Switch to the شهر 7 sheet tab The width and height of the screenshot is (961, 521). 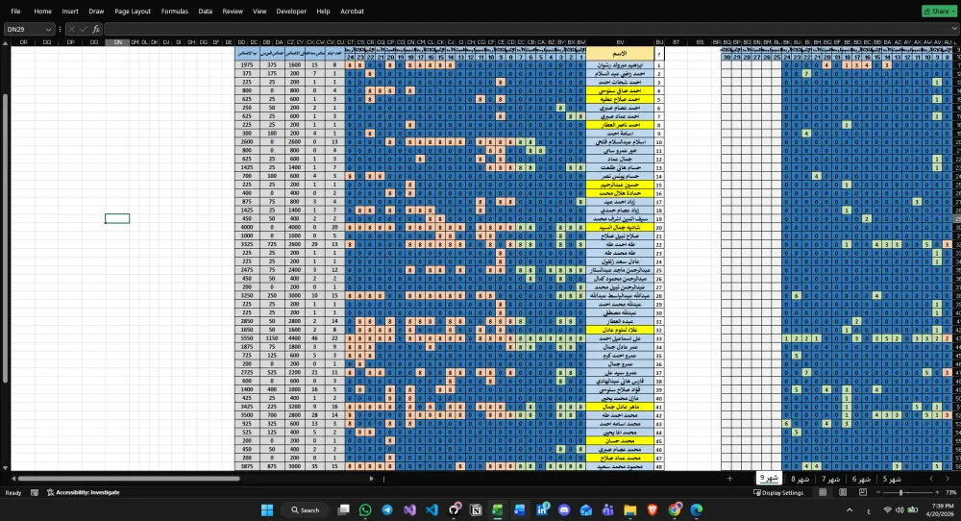tap(831, 479)
